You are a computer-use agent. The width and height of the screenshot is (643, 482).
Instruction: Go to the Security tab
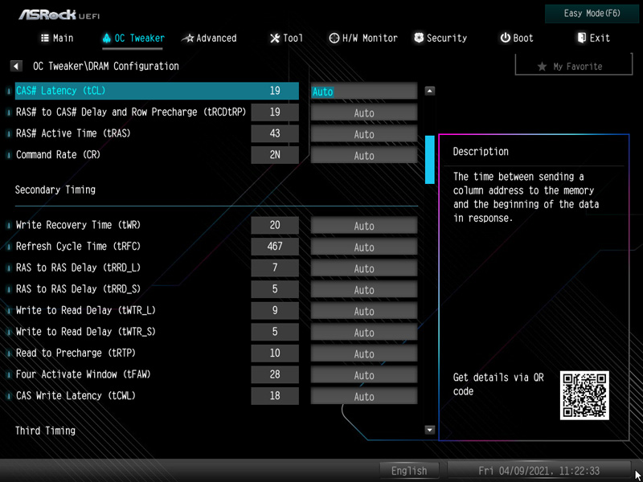[x=440, y=38]
